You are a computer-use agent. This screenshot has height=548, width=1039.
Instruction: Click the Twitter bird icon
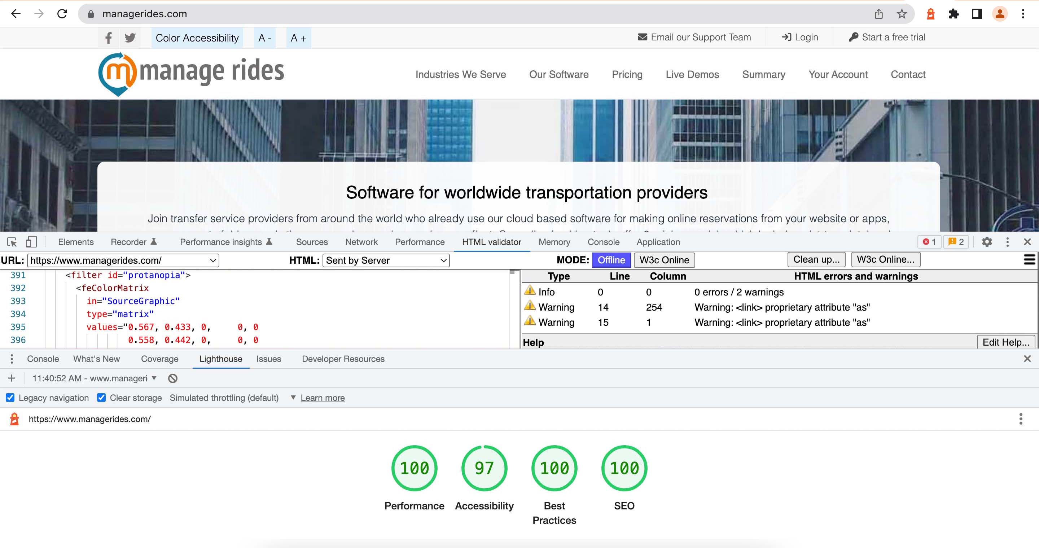[130, 38]
